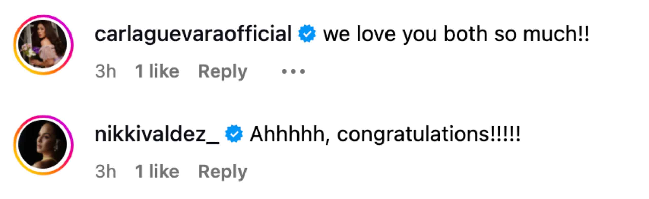Click carlaguevaraofficial's blue verified badge

(307, 34)
